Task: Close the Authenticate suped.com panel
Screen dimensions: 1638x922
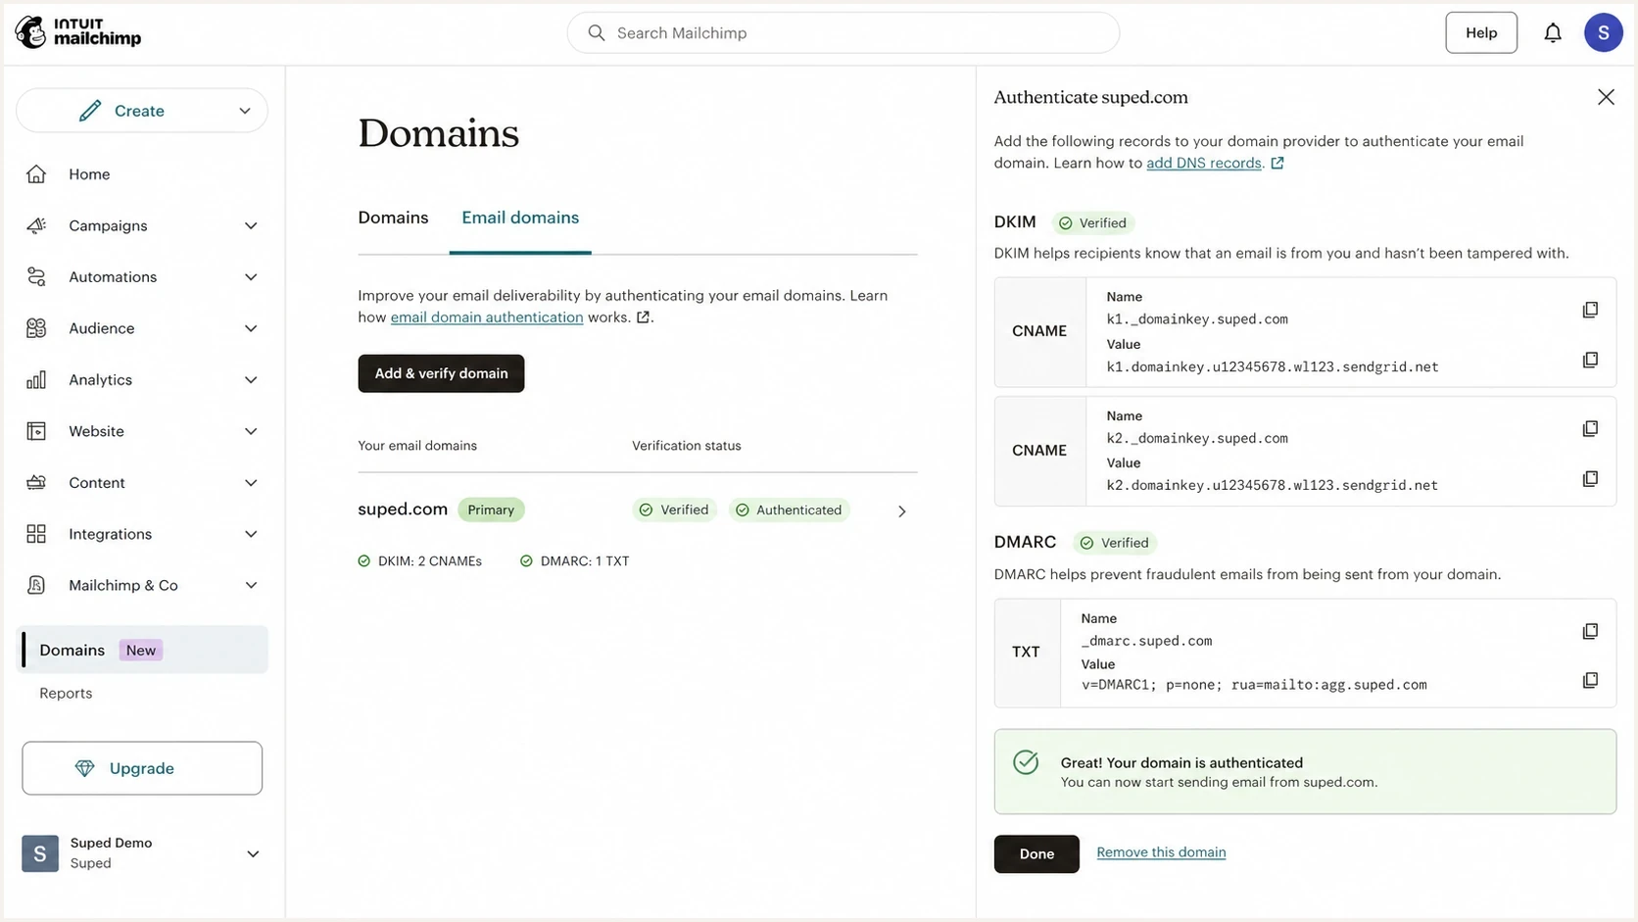Action: (1606, 97)
